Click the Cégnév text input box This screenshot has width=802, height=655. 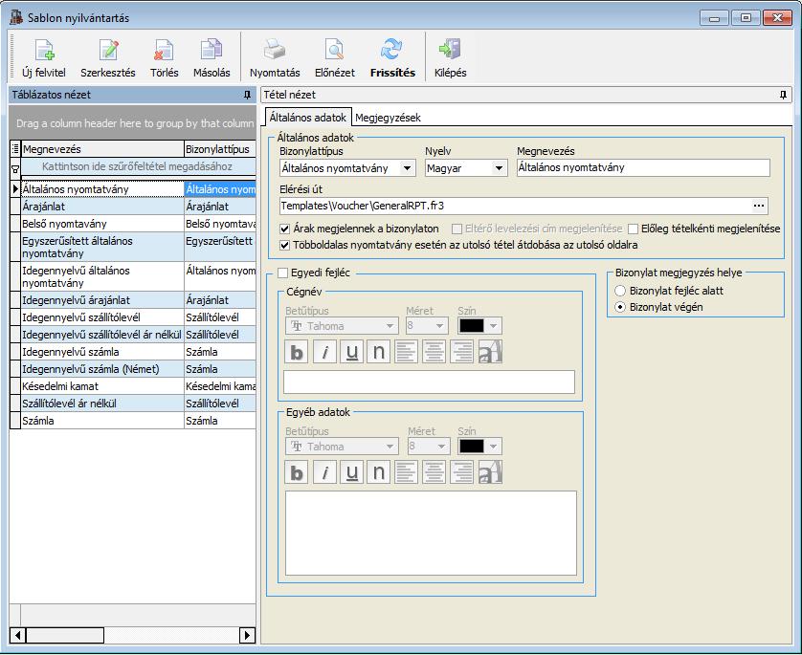429,382
